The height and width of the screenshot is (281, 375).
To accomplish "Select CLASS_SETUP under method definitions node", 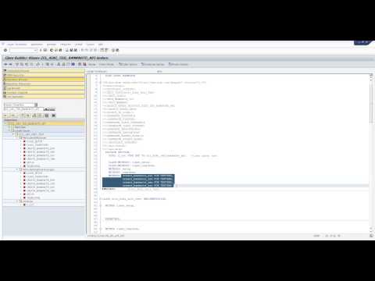I will [x=34, y=141].
